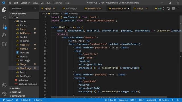Open Explorer Views and More Actions ellipsis

35,8
